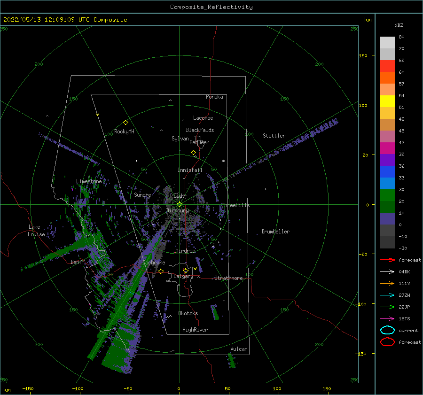Click the yellow diamond marker near Cochrane
The image size is (423, 395).
tap(161, 271)
